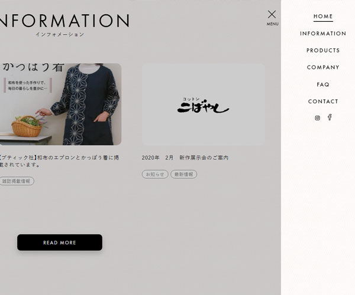Screen dimensions: 355x295
Task: Go to HOME in the side menu
Action: point(323,17)
